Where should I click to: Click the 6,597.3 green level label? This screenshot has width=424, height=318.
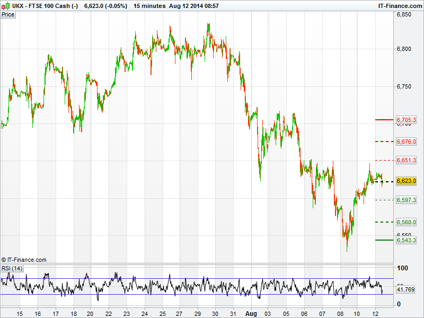coord(407,200)
